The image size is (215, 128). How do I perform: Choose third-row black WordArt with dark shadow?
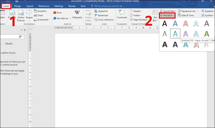tap(165, 45)
